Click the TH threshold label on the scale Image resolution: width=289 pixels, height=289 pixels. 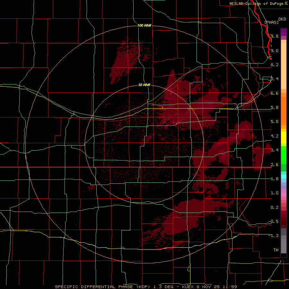point(276,250)
